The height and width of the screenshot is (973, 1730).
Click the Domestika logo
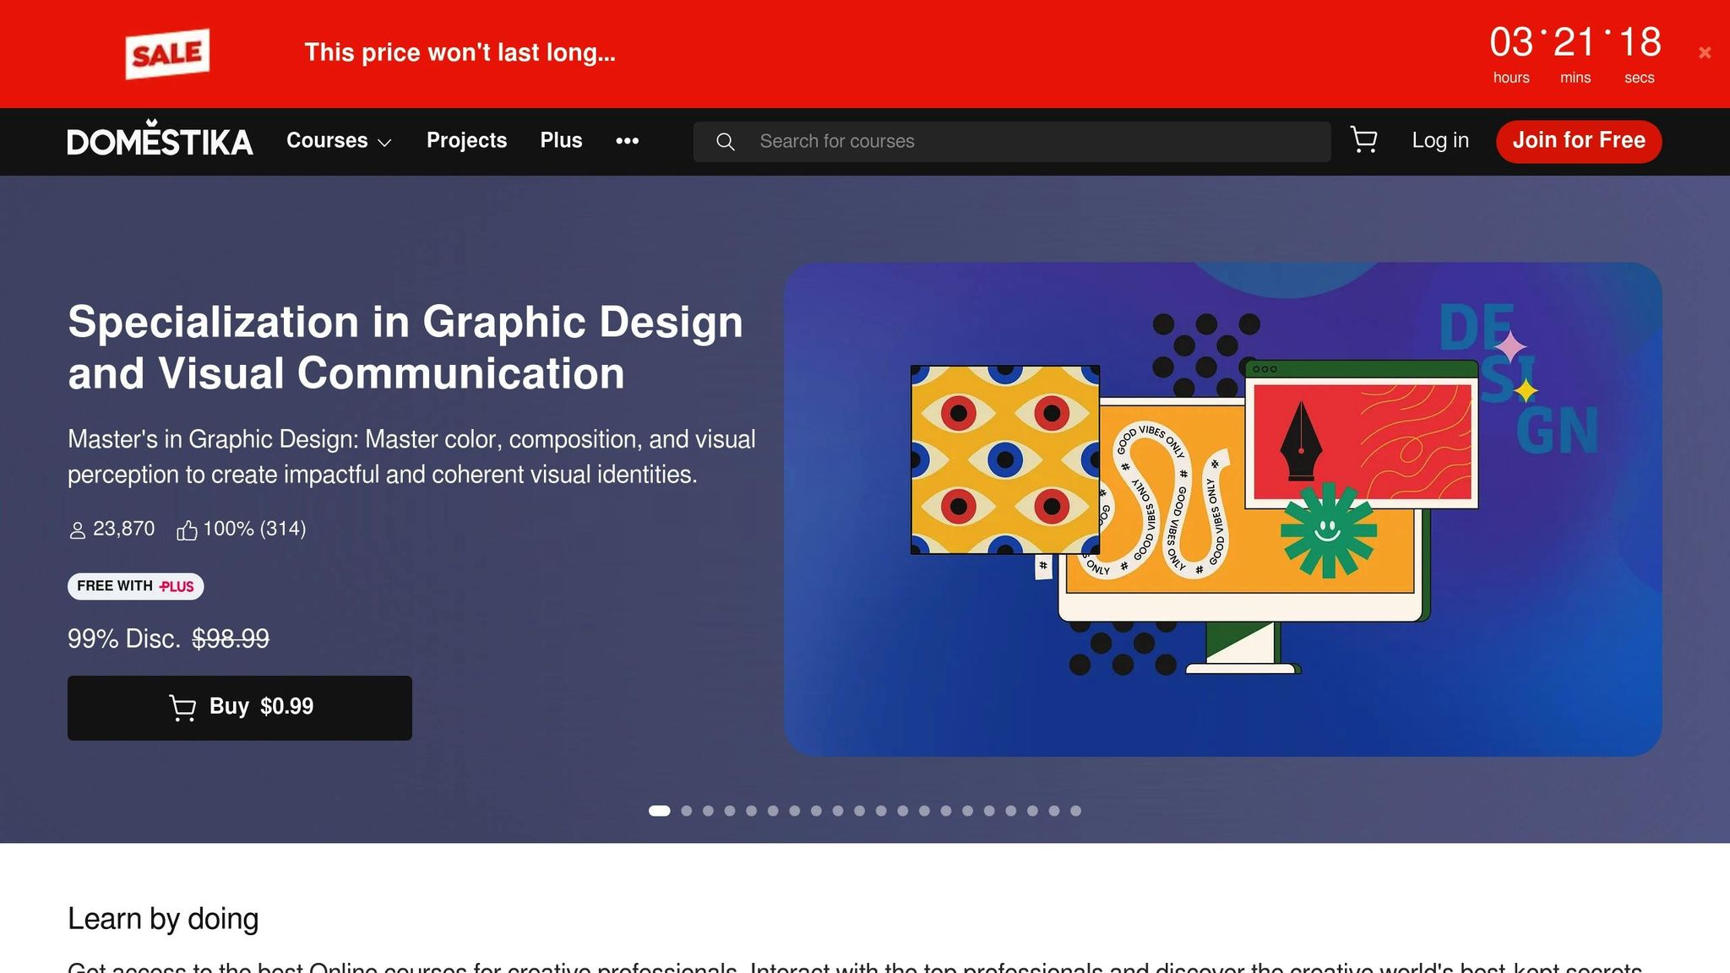[160, 140]
